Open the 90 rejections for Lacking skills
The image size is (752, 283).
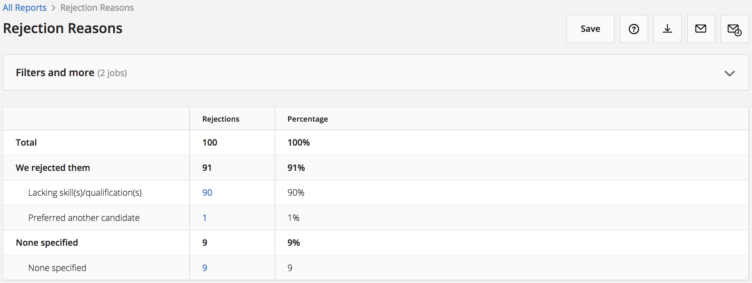207,193
